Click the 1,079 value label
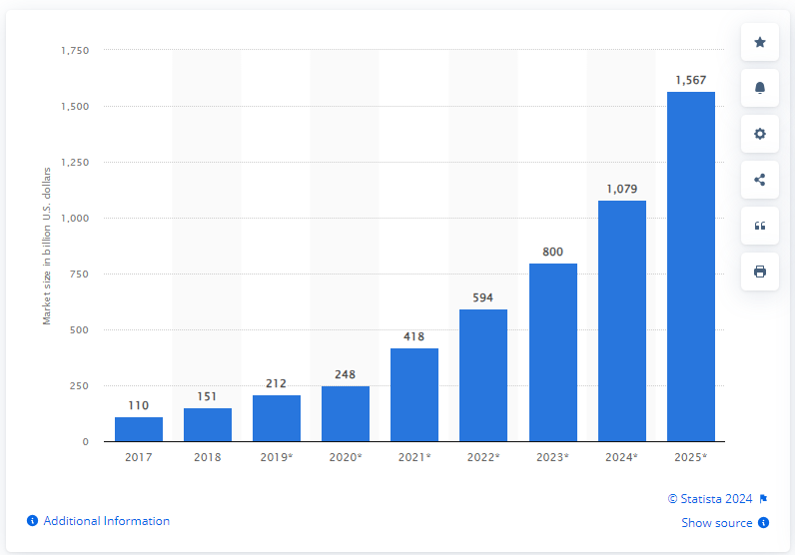The width and height of the screenshot is (795, 555). [x=622, y=189]
